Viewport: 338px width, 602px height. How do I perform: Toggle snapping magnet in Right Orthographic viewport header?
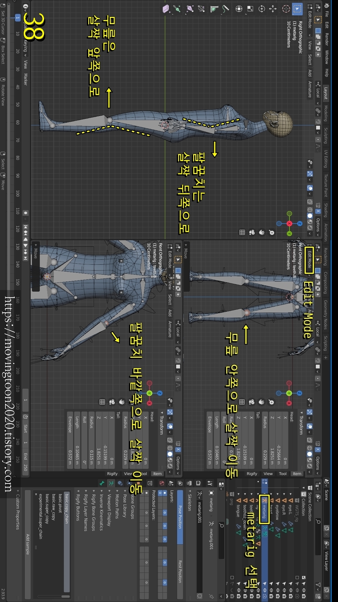(318, 122)
